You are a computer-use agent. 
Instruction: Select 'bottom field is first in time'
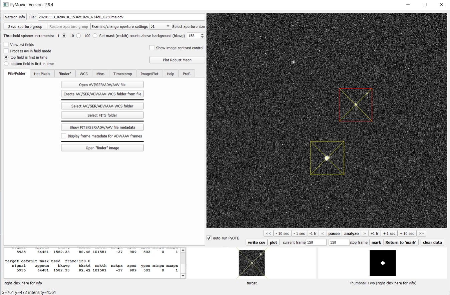click(6, 64)
